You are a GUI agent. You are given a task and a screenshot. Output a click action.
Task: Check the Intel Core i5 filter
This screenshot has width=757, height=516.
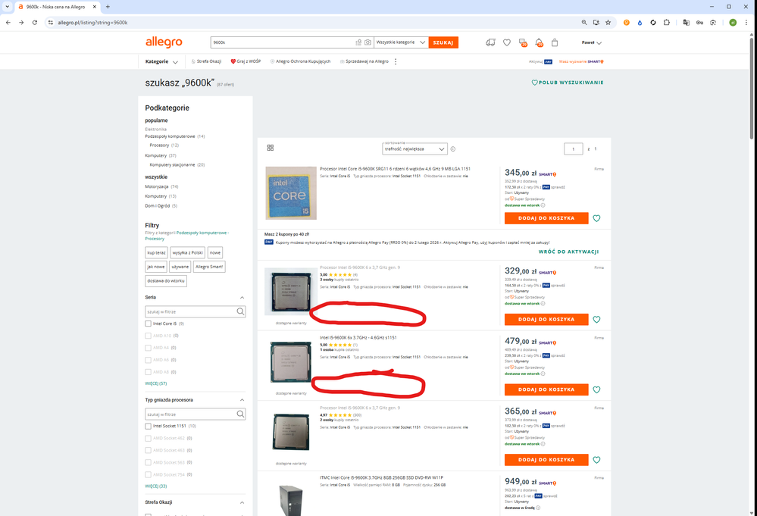149,324
